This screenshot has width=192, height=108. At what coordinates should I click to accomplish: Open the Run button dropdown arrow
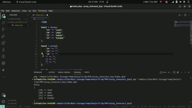pos(182,15)
